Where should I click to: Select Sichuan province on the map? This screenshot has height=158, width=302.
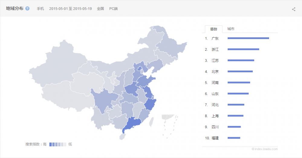click(103, 100)
